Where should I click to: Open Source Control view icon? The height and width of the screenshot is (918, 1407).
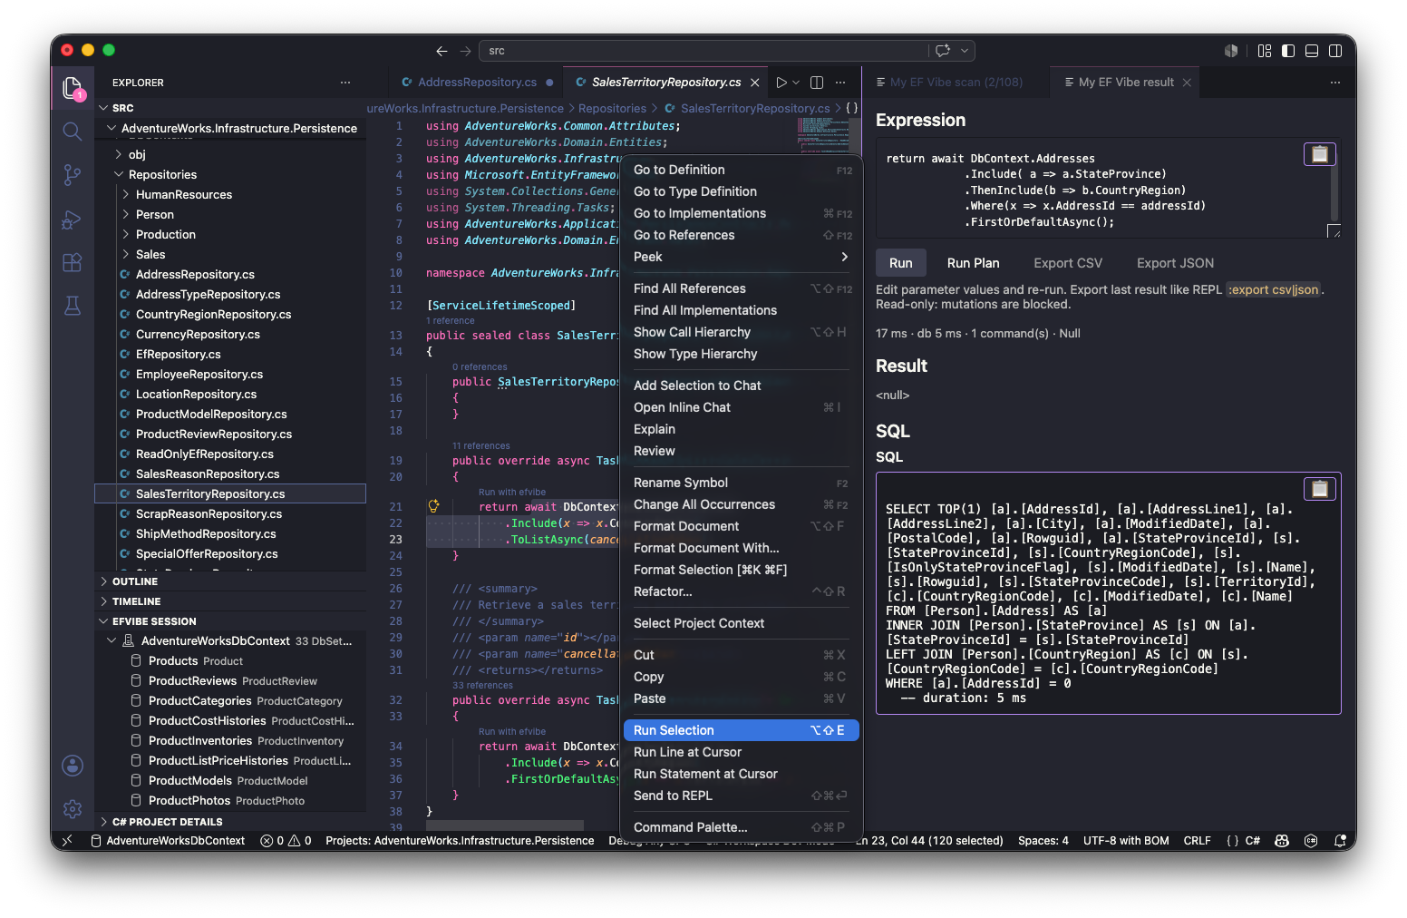pyautogui.click(x=73, y=175)
